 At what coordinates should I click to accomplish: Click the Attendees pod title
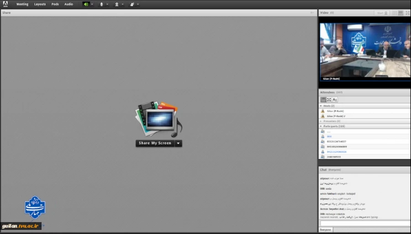click(x=327, y=92)
